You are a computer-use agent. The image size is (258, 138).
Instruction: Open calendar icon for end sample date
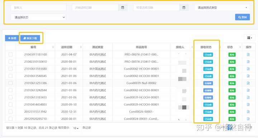(x=184, y=8)
